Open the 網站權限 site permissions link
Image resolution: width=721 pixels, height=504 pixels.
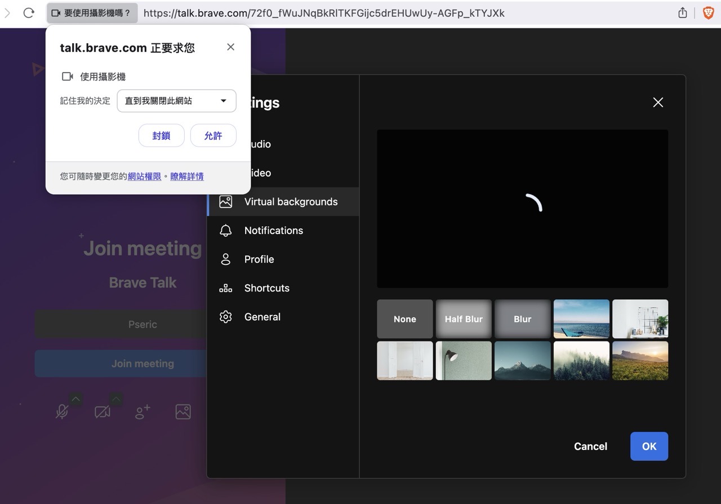click(144, 177)
